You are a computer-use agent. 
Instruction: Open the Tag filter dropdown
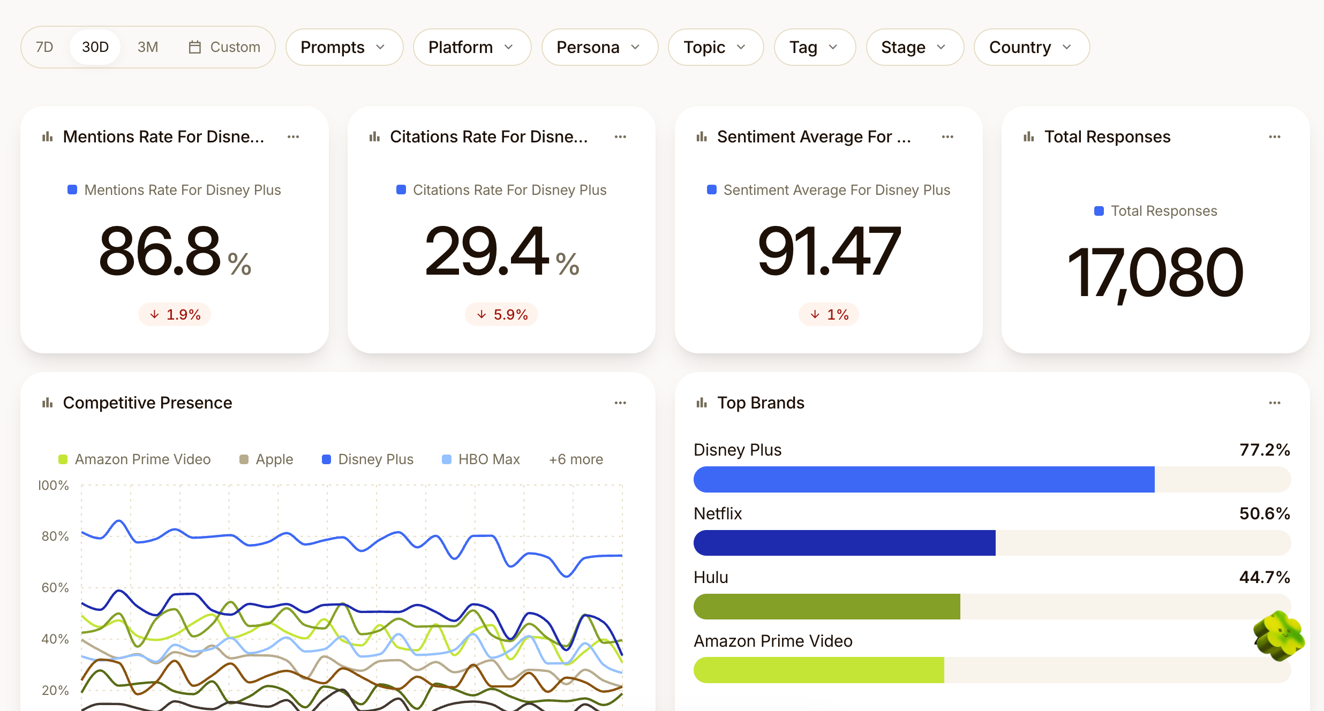(815, 47)
